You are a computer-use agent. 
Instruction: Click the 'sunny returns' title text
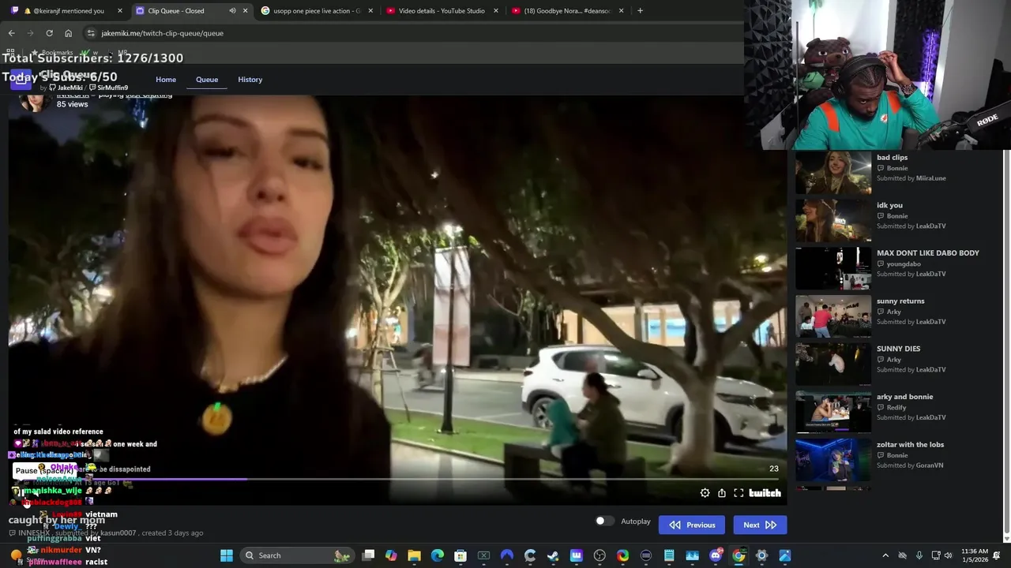900,301
